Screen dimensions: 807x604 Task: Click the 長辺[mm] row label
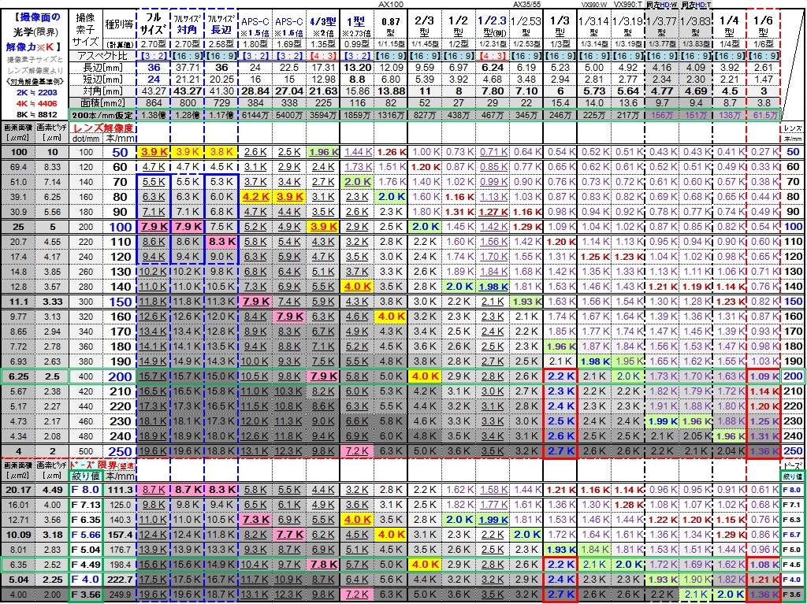[x=102, y=68]
